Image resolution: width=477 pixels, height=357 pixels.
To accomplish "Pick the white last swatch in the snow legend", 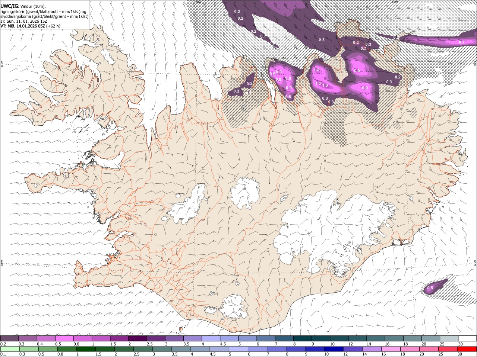I will 467,339.
